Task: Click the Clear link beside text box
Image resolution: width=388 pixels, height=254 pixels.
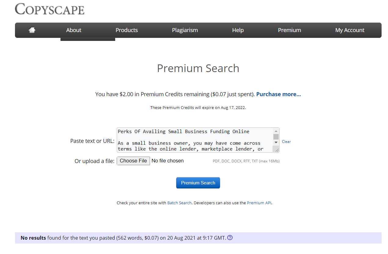Action: (x=286, y=142)
